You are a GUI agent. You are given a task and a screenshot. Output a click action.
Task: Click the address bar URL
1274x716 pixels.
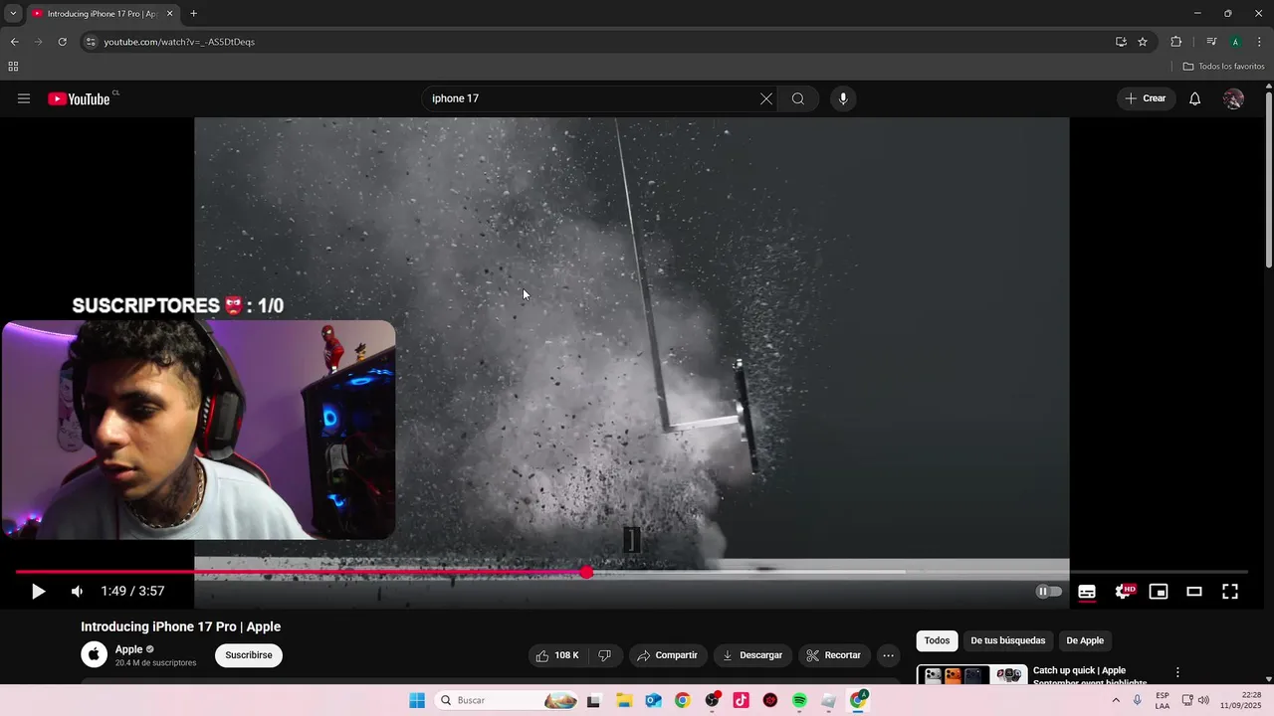click(179, 42)
